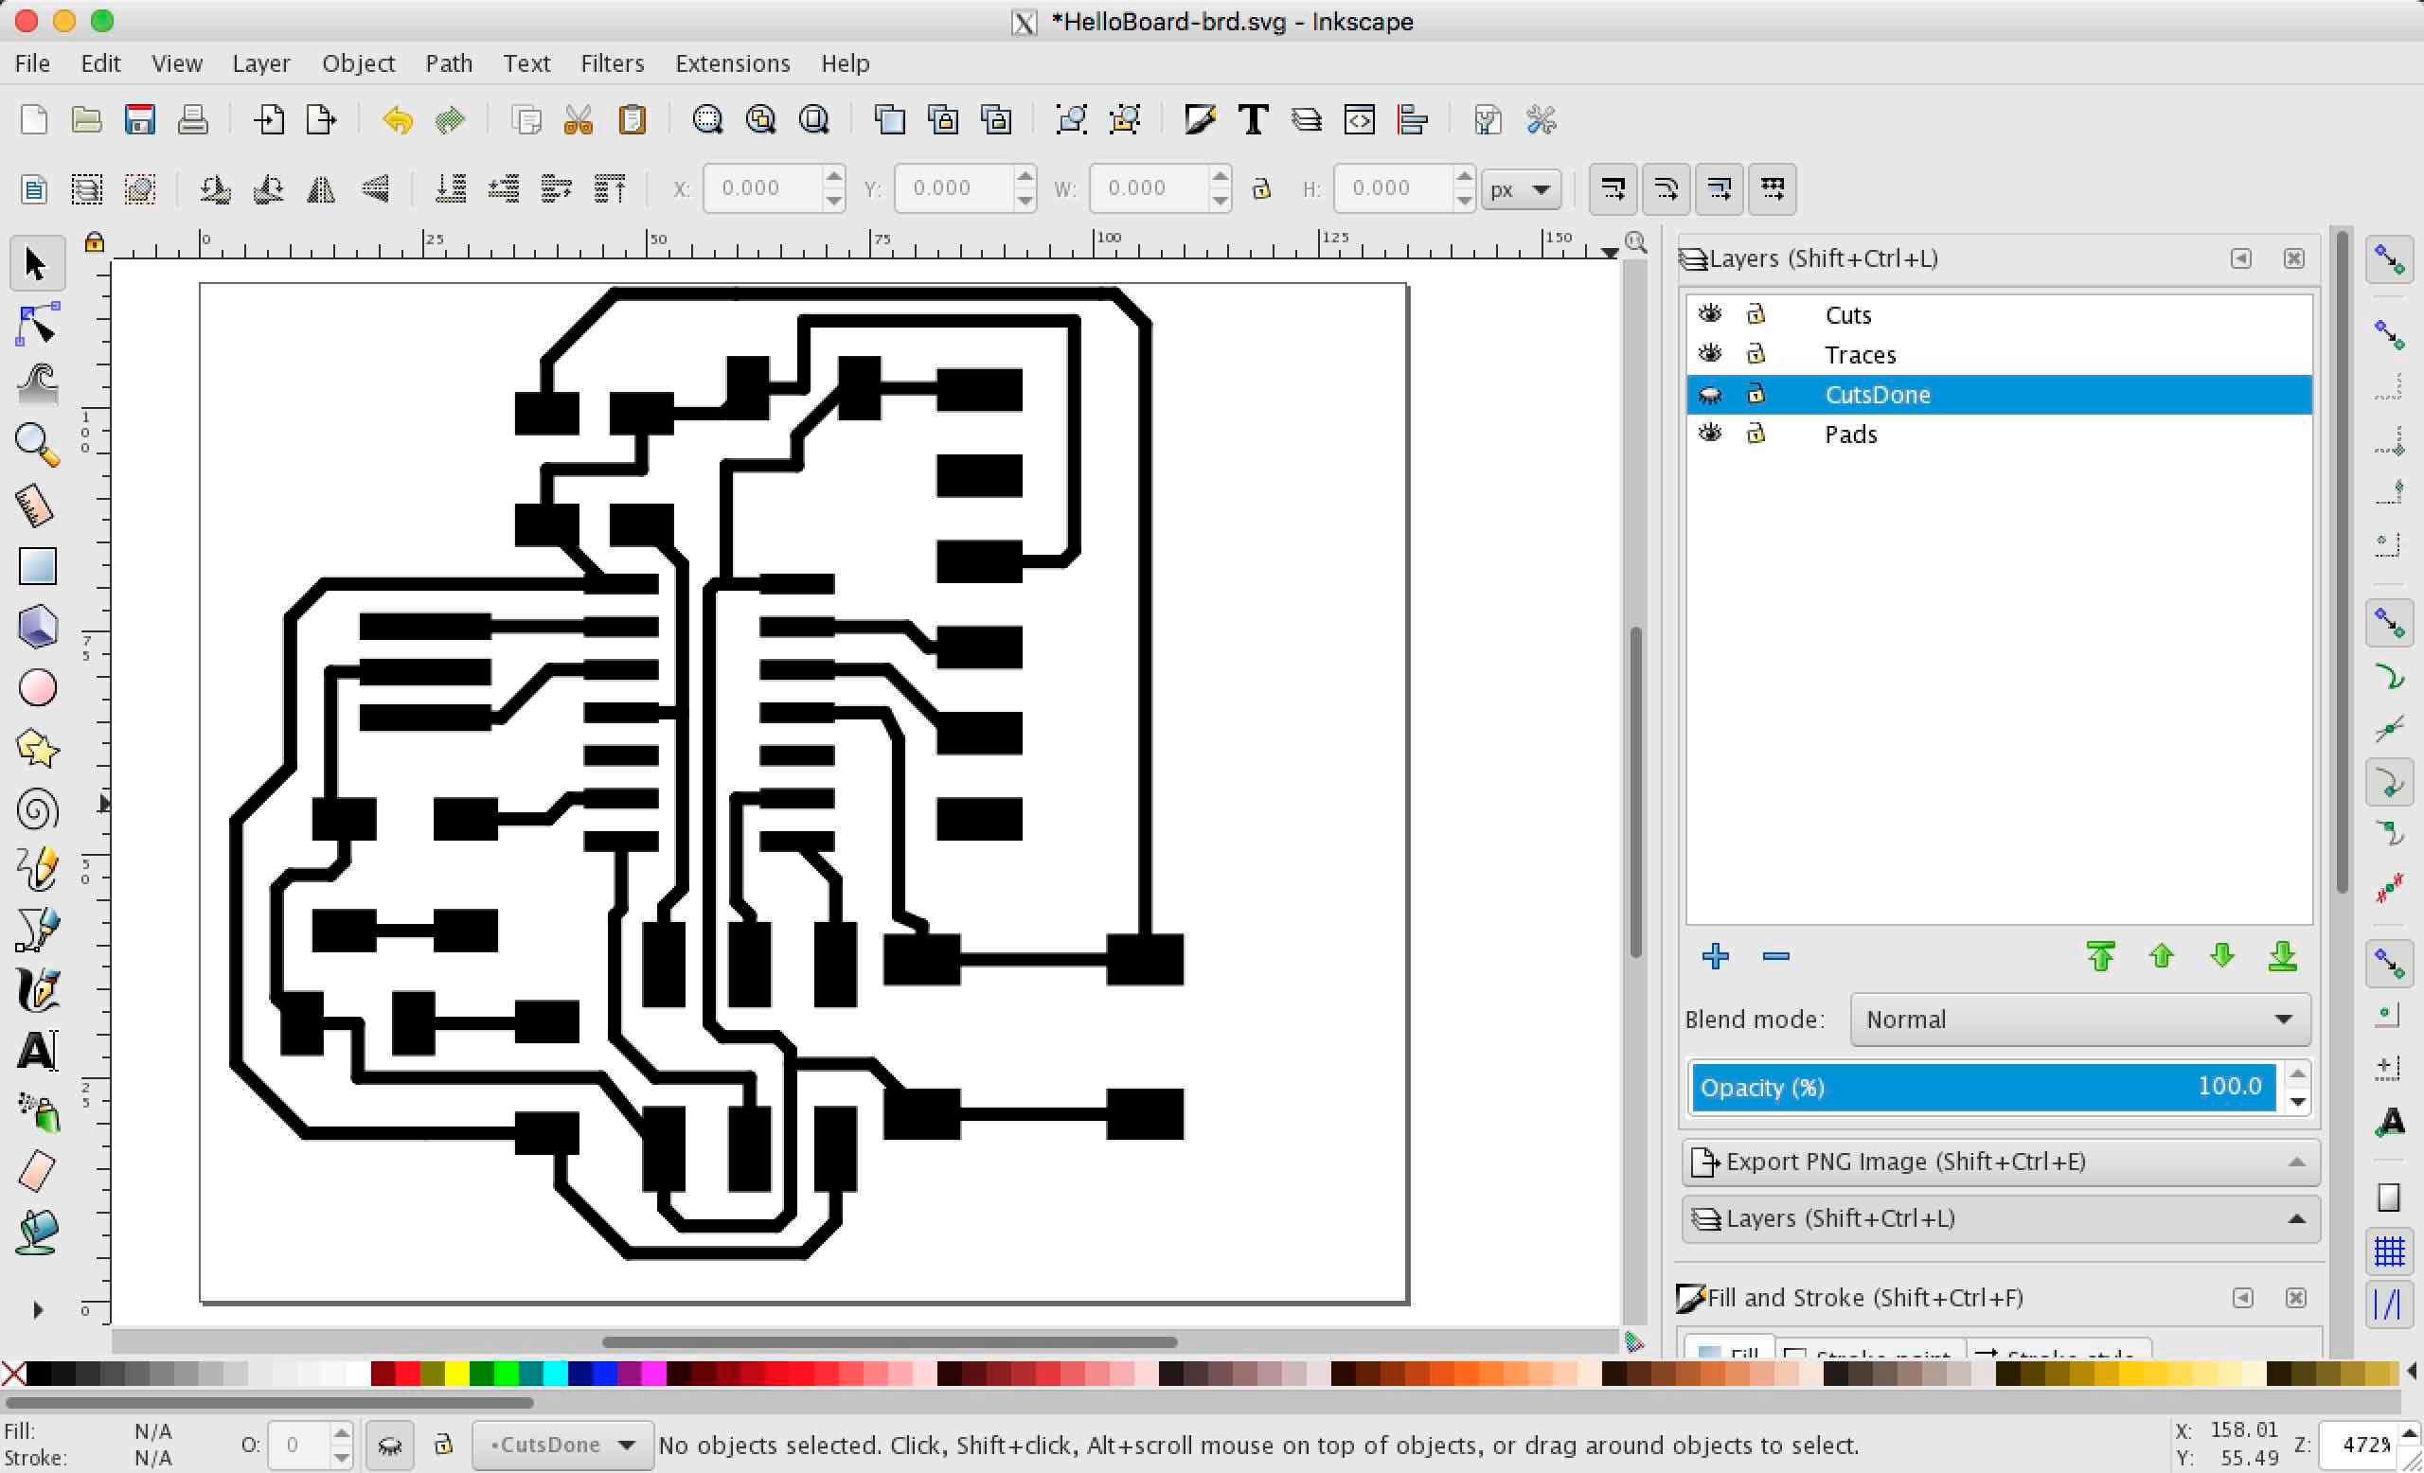Open the Blend mode dropdown

pos(2079,1020)
